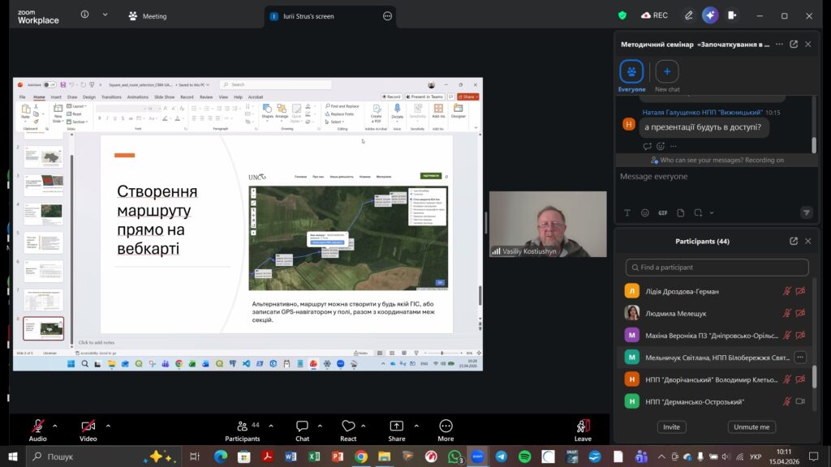Open the emoji picker in chat

click(645, 213)
